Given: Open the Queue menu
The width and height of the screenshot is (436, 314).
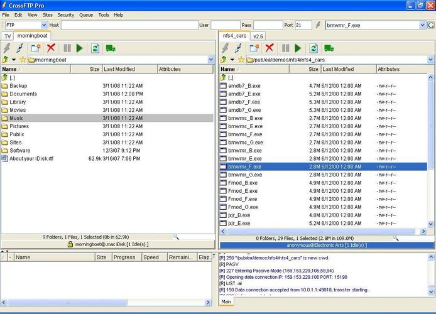Looking at the screenshot, I should (x=86, y=14).
